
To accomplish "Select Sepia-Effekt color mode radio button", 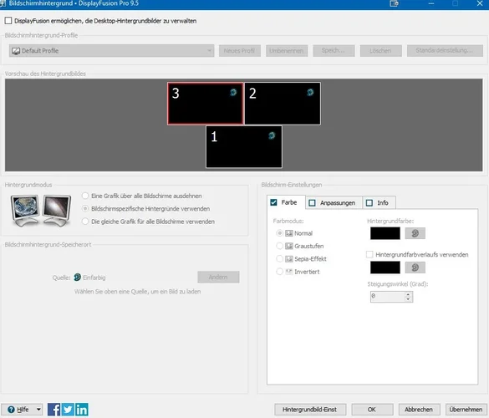I will pyautogui.click(x=280, y=259).
